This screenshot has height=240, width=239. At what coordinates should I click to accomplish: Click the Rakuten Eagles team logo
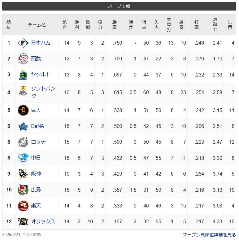(x=23, y=206)
